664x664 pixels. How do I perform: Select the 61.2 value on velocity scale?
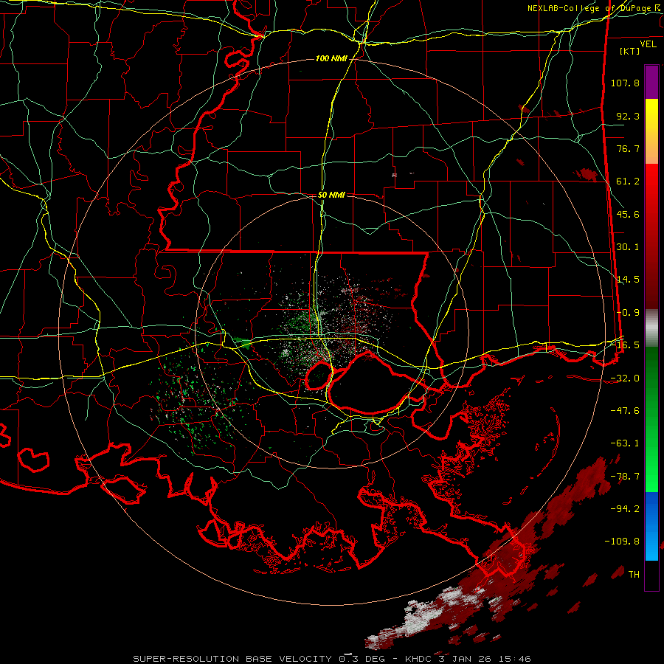(x=628, y=181)
